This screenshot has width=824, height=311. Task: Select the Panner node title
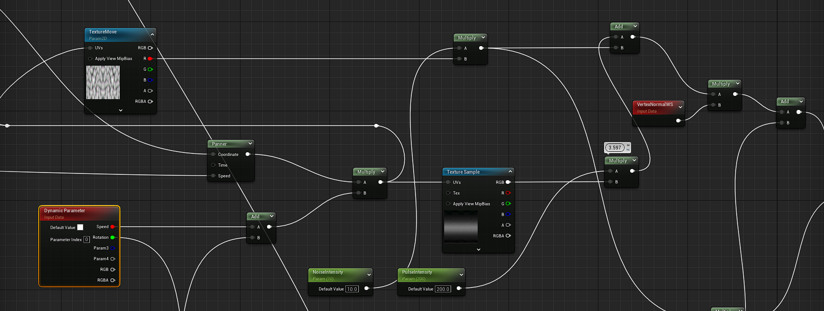[x=220, y=144]
